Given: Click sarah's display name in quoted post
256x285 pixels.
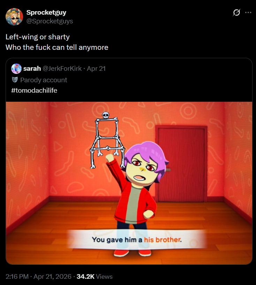Looking at the screenshot, I should [x=32, y=69].
